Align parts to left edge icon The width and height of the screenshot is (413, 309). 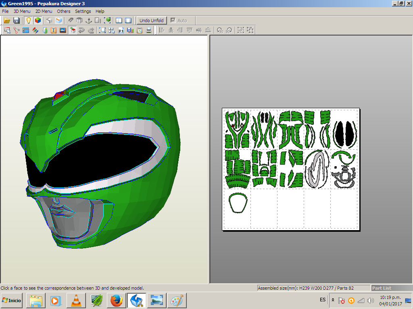coord(162,30)
